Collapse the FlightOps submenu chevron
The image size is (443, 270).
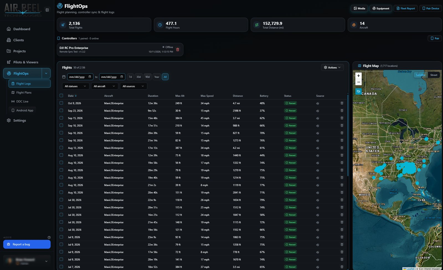tap(46, 73)
